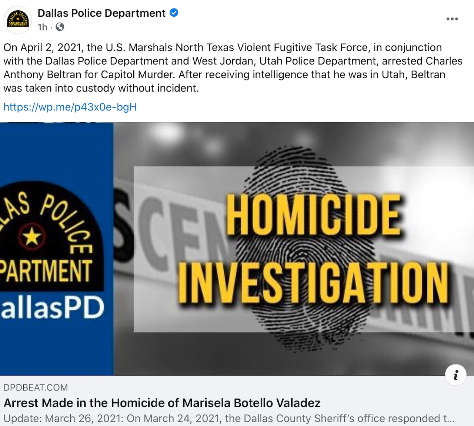Click the allasPD text on blue panel
474x426 pixels.
coord(52,308)
